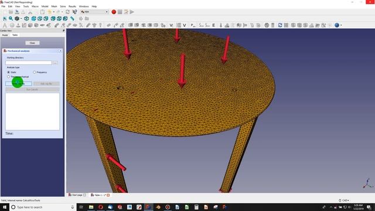The height and width of the screenshot is (211, 375).
Task: Open dropdown arrow beside globe icon
Action: point(341,25)
